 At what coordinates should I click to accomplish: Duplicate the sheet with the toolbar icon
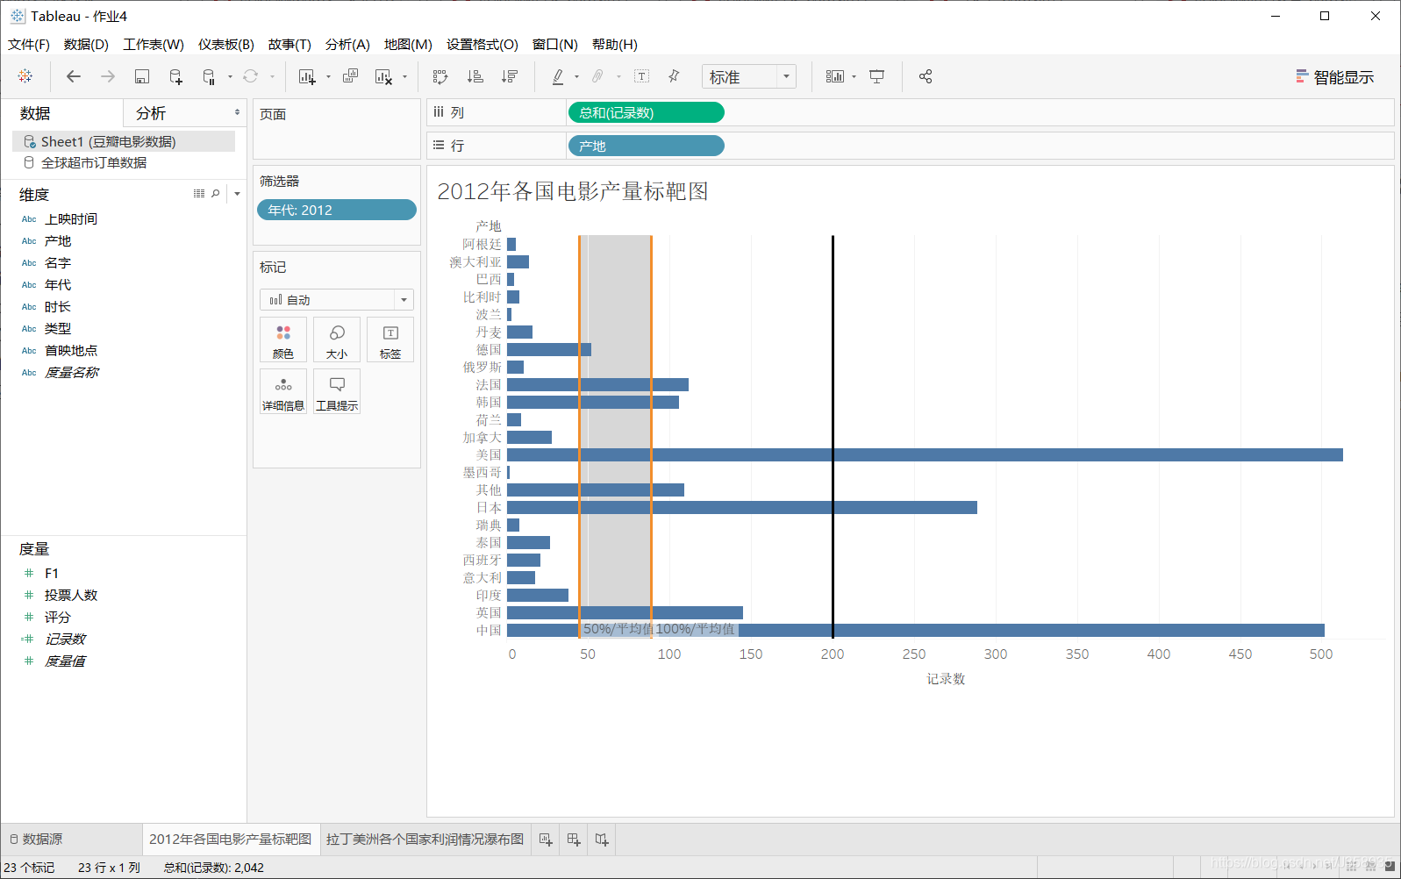point(350,76)
